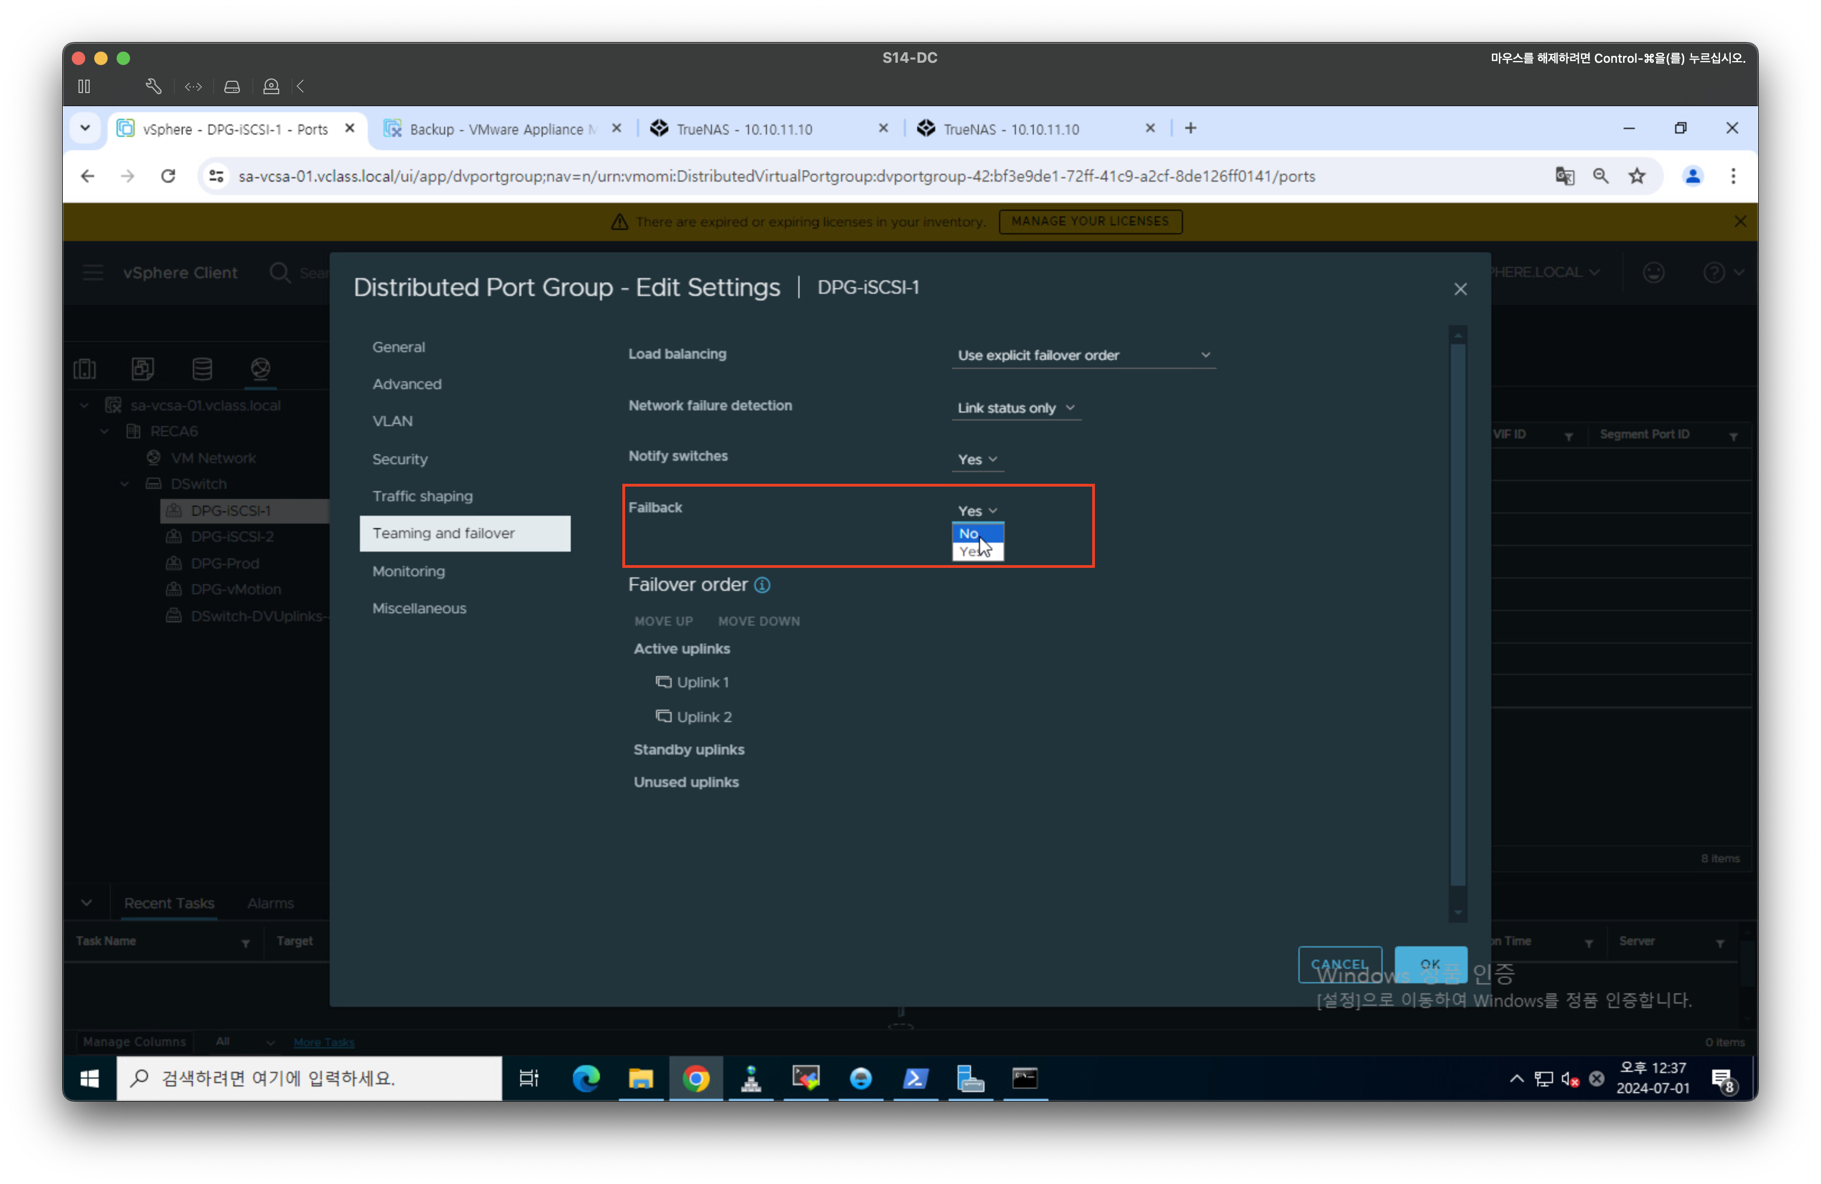The height and width of the screenshot is (1184, 1821).
Task: Switch to the Traffic shaping section
Action: (x=422, y=496)
